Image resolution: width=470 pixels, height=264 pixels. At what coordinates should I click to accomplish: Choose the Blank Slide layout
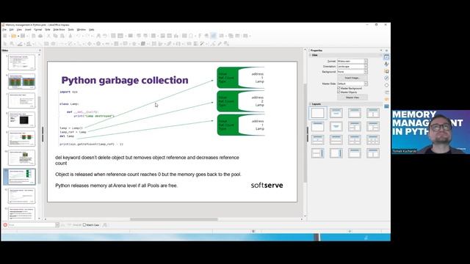[318, 113]
